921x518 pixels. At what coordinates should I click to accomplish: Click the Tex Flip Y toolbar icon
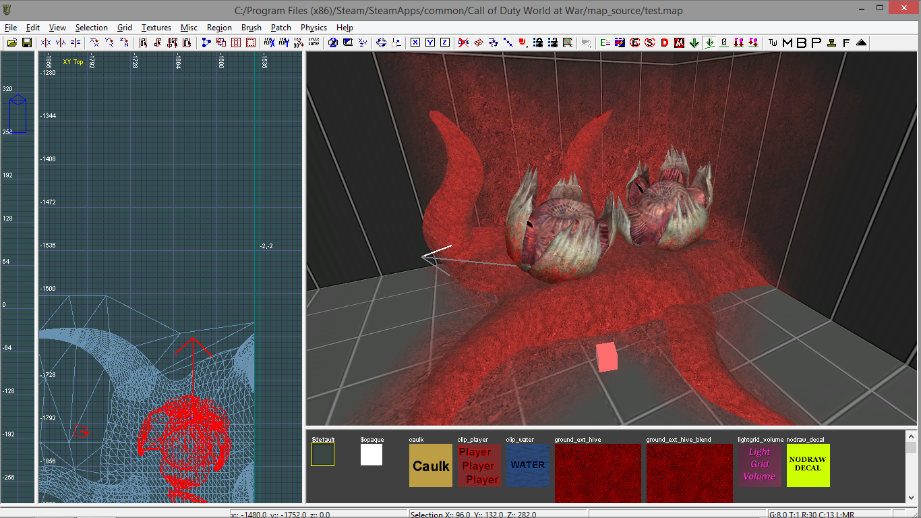point(284,42)
